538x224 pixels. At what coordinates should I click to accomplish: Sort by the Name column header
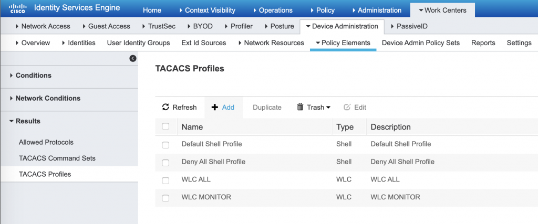point(192,127)
